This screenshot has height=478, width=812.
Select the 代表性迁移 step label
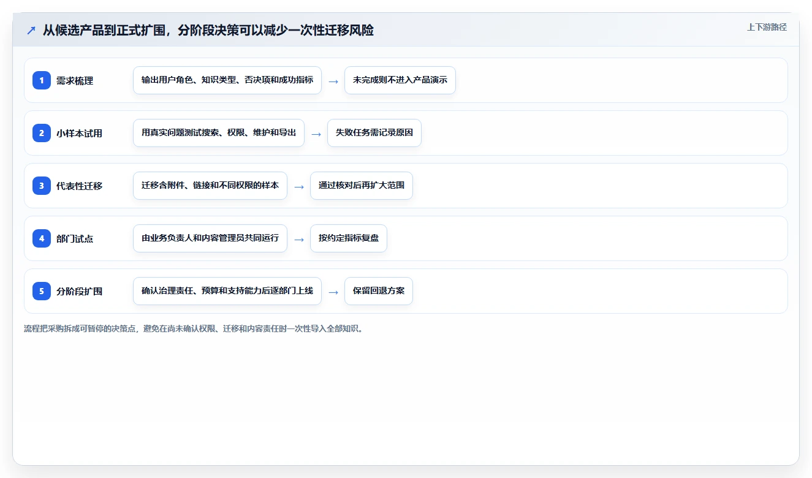(79, 186)
